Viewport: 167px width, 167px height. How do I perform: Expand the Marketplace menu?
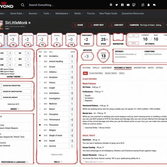[x=62, y=13]
